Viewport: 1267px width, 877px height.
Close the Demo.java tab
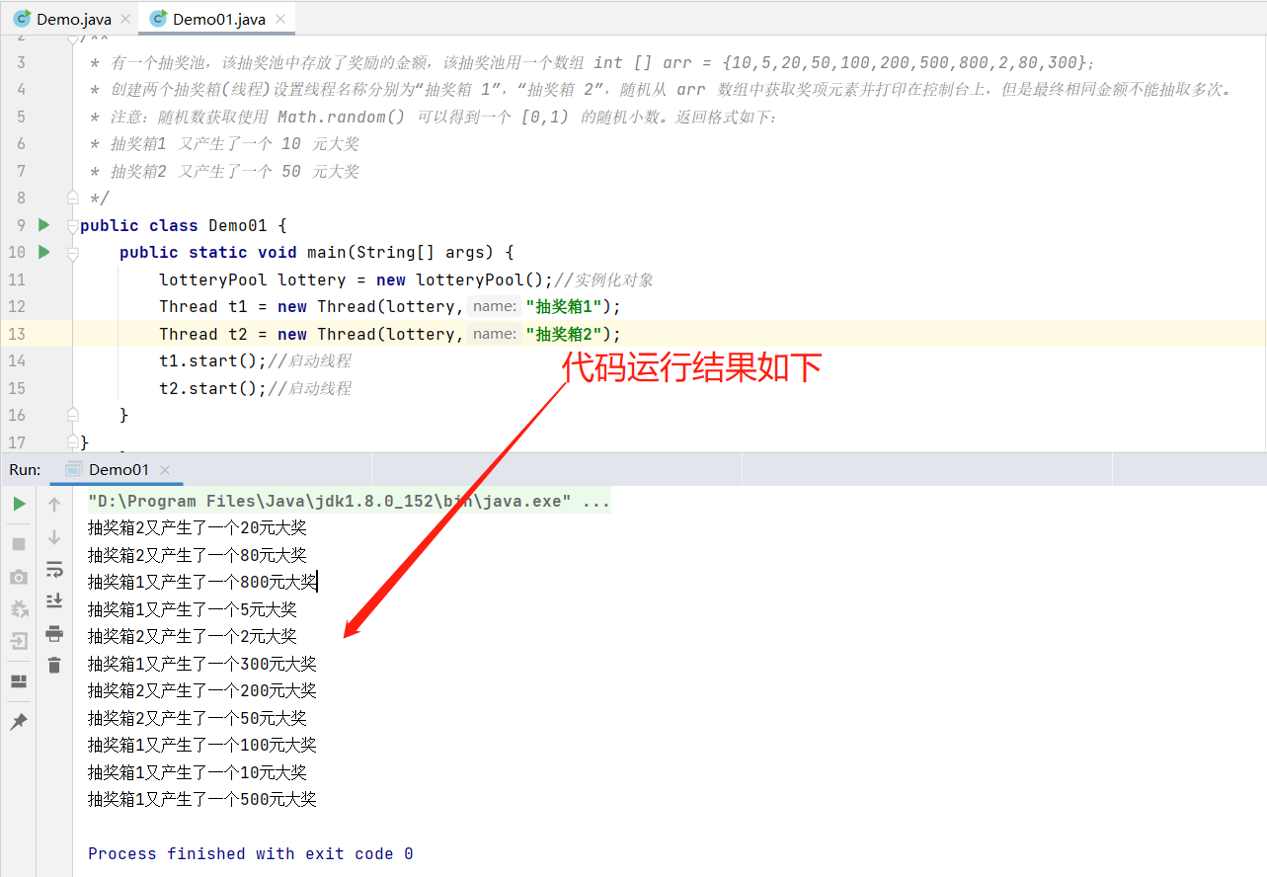click(124, 20)
